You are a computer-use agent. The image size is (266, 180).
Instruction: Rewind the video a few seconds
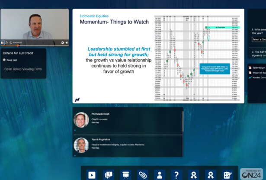6,43
